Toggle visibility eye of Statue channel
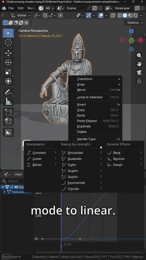 [16, 187]
